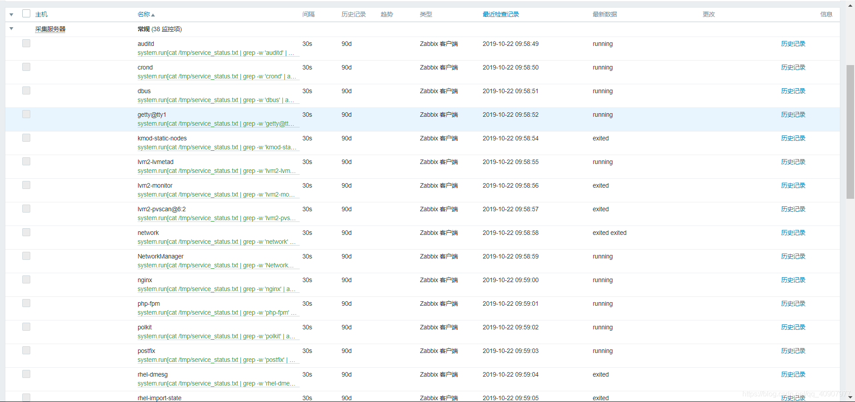
Task: Collapse all groups with the header triangle
Action: coord(12,15)
